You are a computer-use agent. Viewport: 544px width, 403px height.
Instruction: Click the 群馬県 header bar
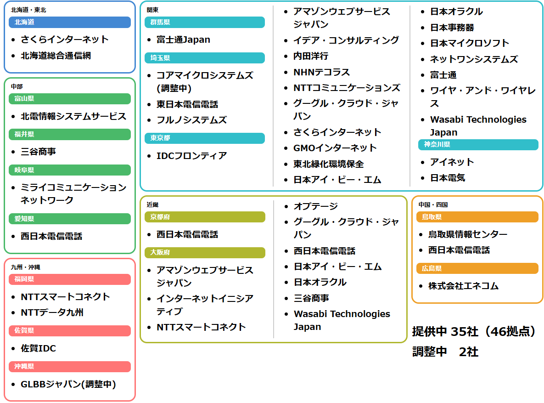pos(205,22)
